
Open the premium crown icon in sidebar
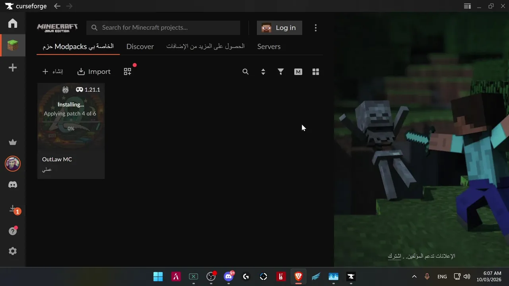point(13,142)
